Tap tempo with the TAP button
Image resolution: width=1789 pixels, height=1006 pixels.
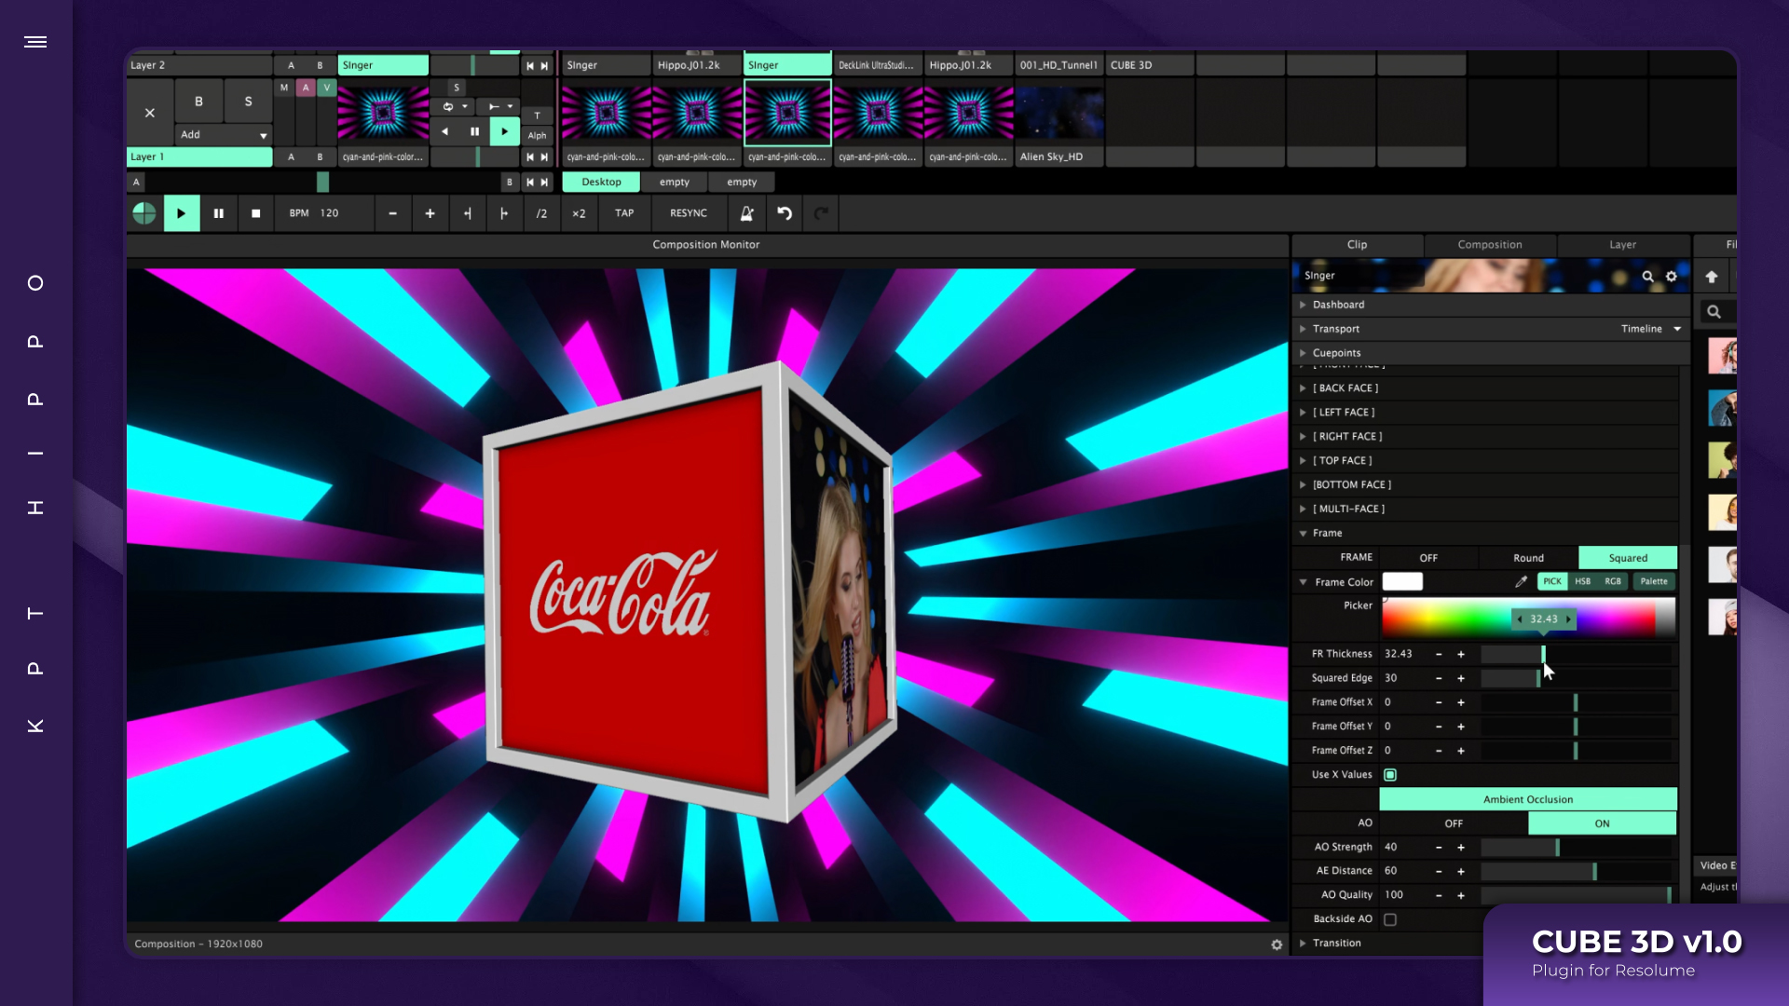[624, 213]
